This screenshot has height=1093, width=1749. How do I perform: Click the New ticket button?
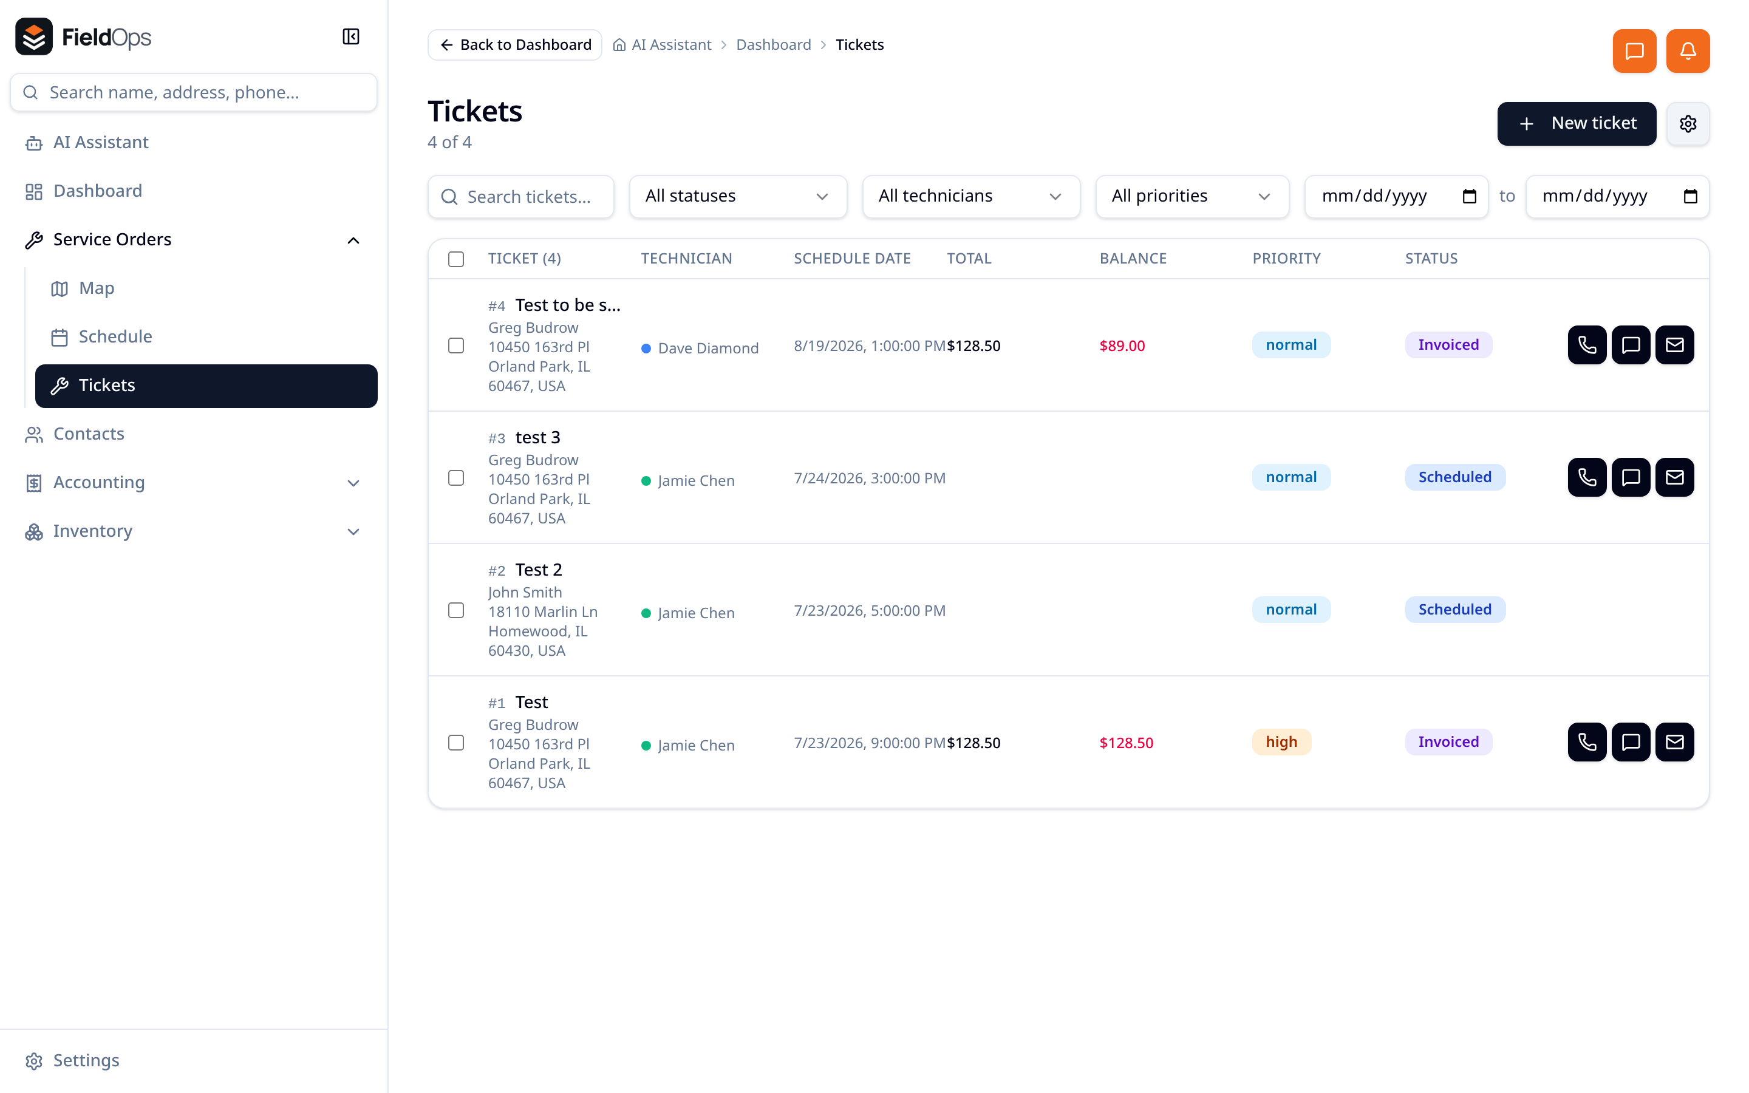pos(1577,124)
